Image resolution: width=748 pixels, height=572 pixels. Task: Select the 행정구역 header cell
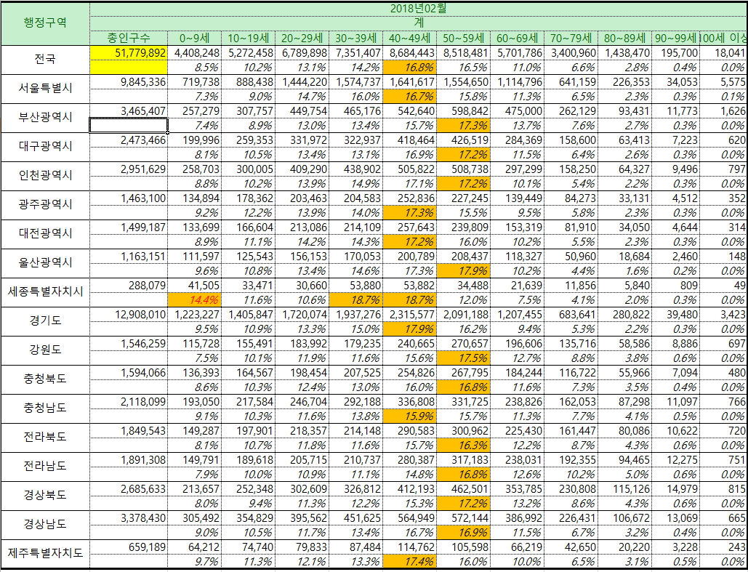(45, 23)
